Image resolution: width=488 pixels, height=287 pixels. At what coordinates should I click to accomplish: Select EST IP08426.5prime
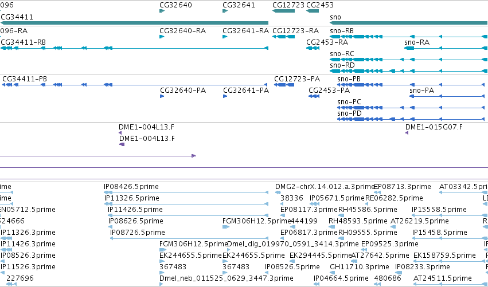131,187
